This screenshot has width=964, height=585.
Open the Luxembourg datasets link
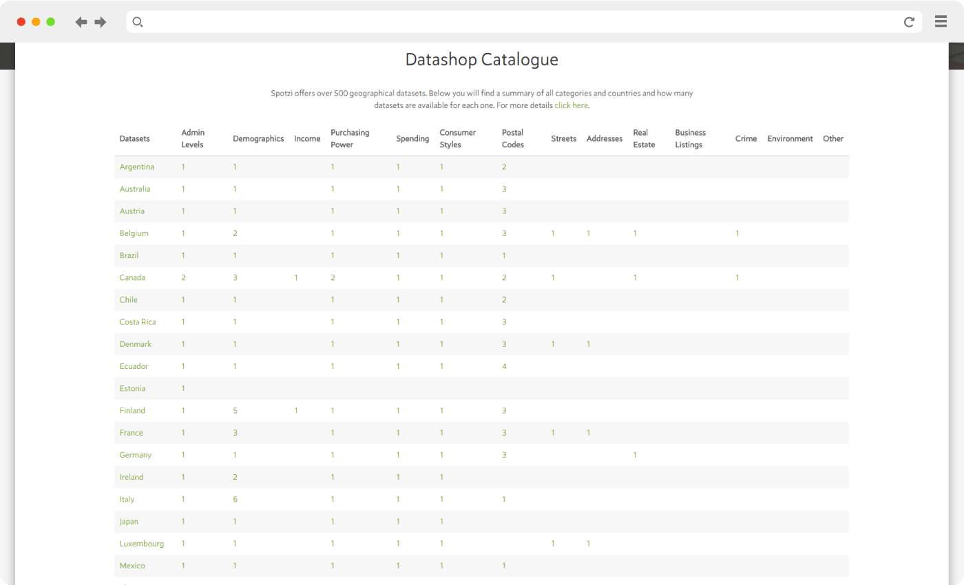(x=142, y=544)
